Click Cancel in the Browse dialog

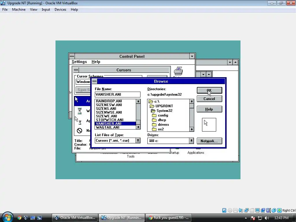(209, 99)
